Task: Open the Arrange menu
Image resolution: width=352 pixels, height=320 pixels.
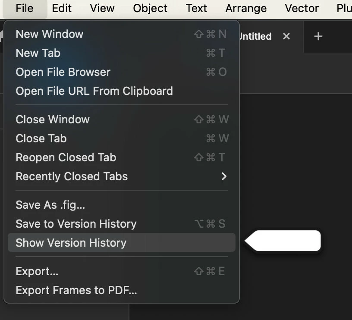Action: [246, 9]
